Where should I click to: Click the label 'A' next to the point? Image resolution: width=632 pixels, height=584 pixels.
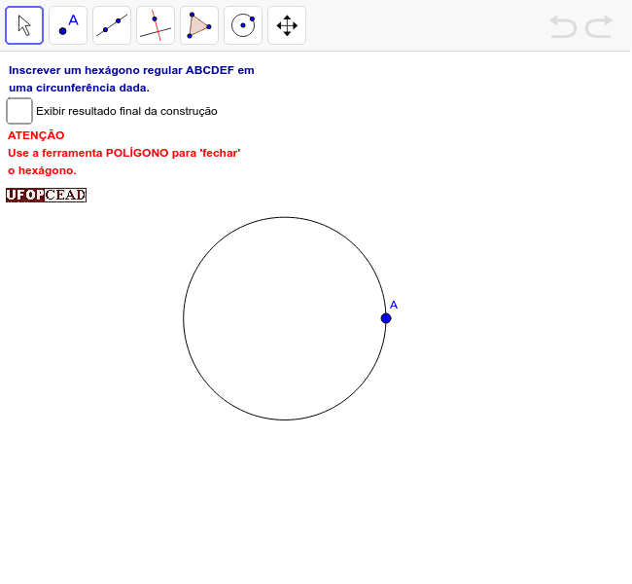[x=394, y=305]
